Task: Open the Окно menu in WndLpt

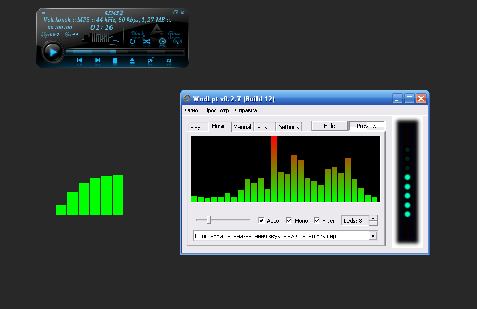Action: pyautogui.click(x=191, y=110)
